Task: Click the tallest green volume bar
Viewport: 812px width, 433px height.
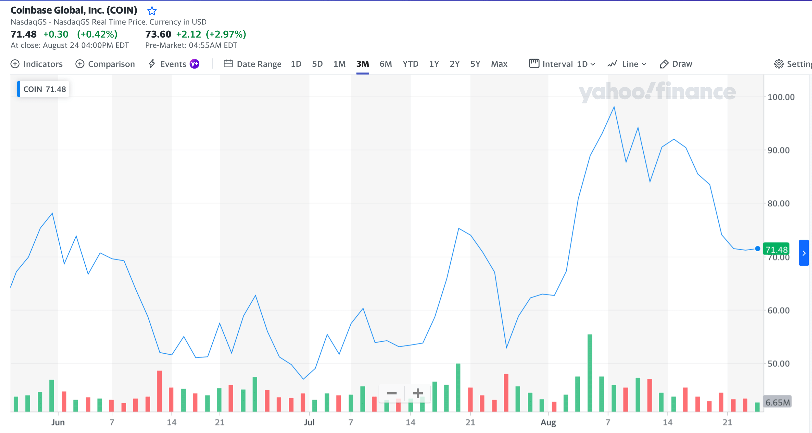Action: (x=590, y=373)
